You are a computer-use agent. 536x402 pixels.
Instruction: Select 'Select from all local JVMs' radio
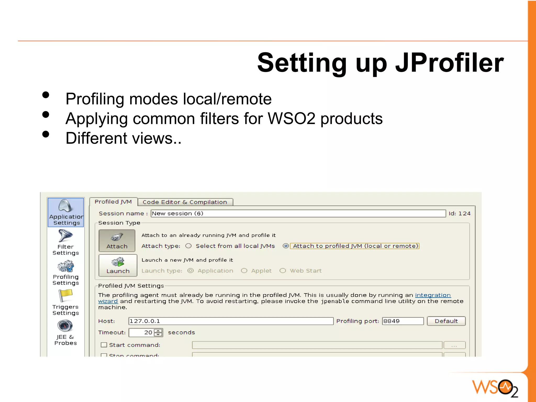(x=188, y=246)
